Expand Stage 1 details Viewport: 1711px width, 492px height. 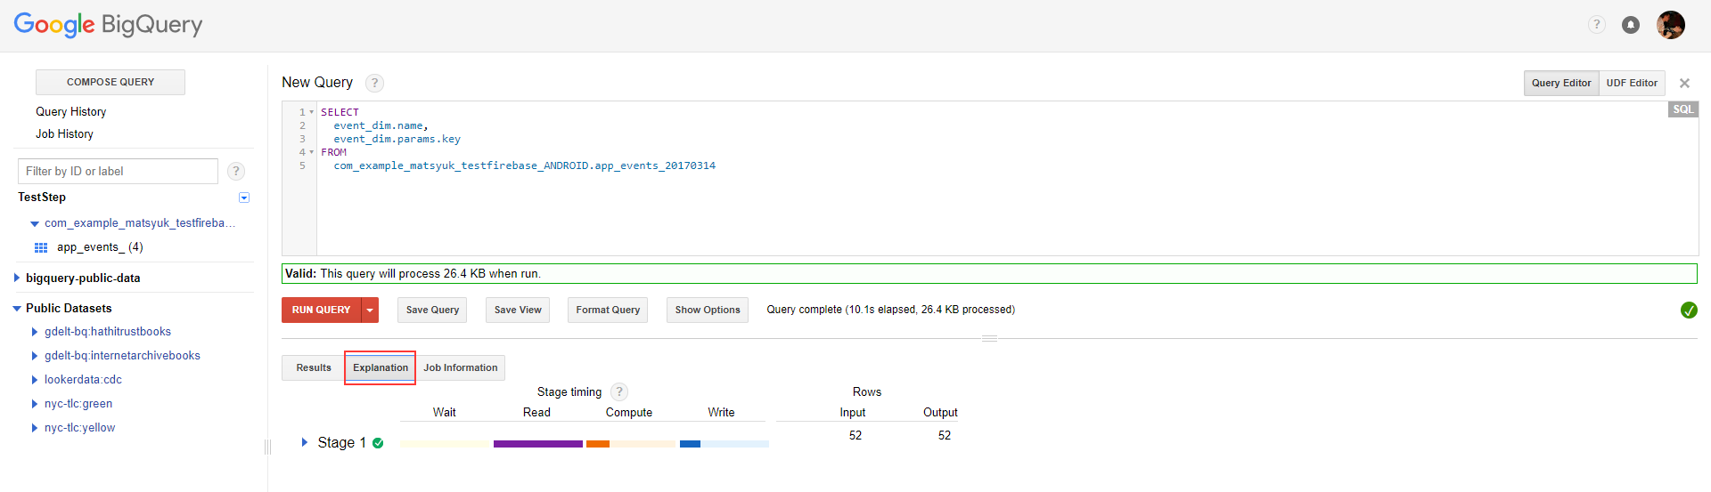[304, 442]
